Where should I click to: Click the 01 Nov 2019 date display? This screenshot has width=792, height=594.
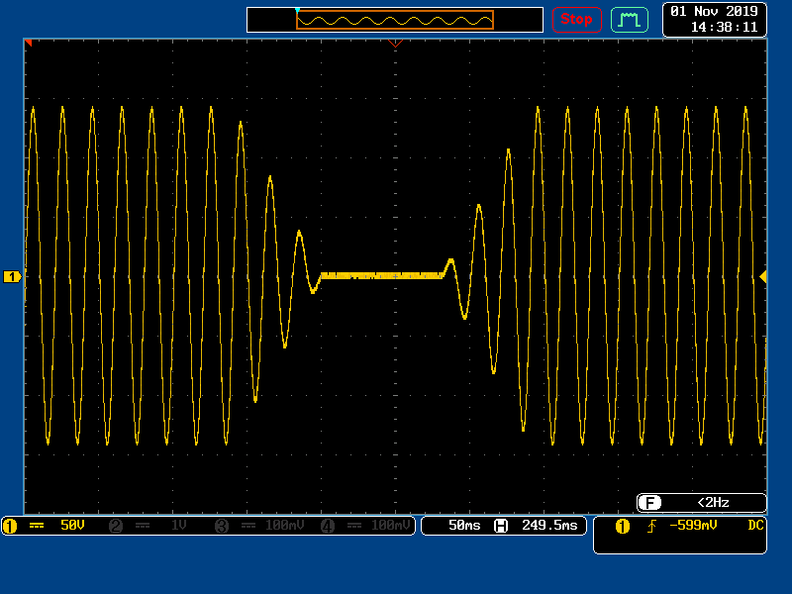[x=714, y=11]
